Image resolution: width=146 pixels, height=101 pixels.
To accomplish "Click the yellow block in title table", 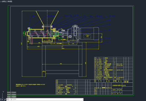I will (x=104, y=88).
